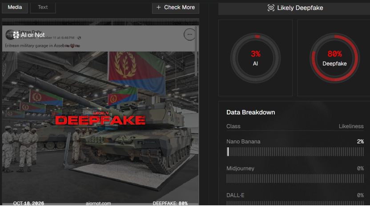370x207 pixels.
Task: Click the 'Data Breakdown' heading
Action: point(251,112)
